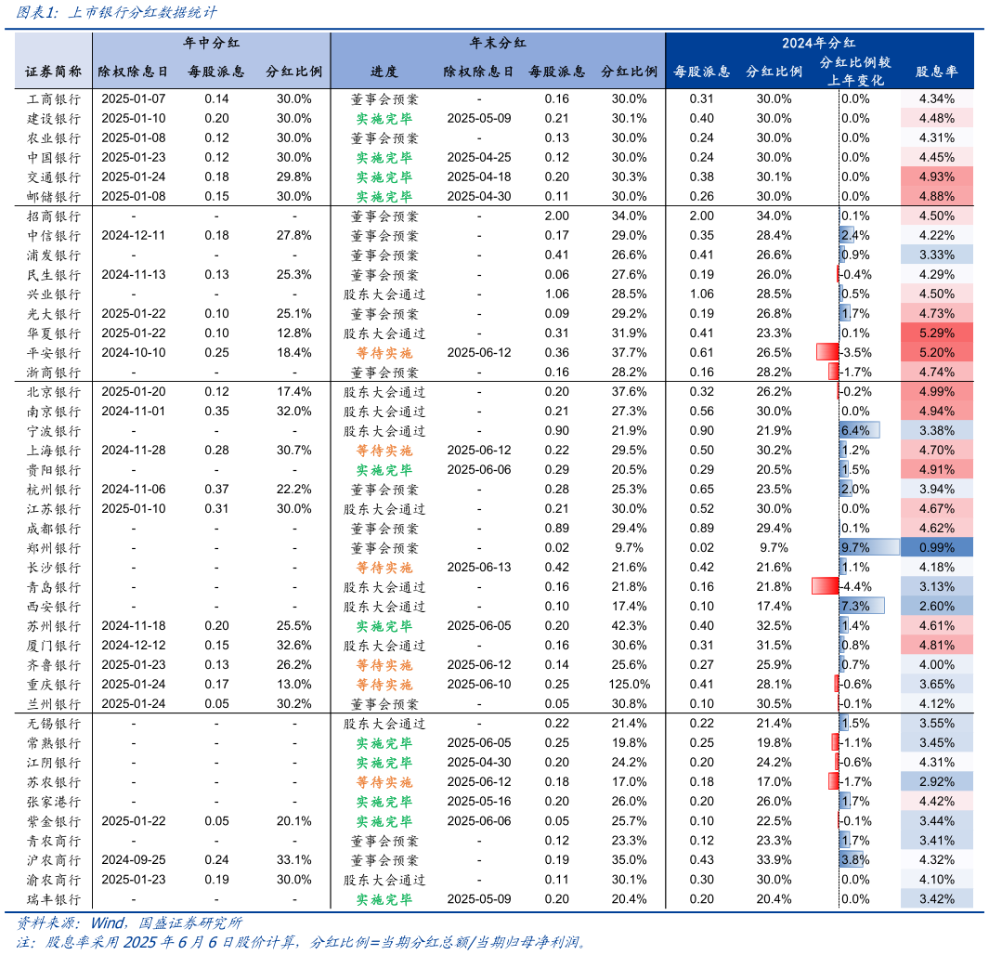Click the date 2024-10-10 for 平安银行
989x955 pixels.
(133, 353)
